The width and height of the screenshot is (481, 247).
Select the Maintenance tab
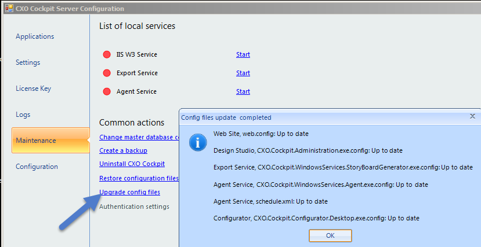[50, 141]
